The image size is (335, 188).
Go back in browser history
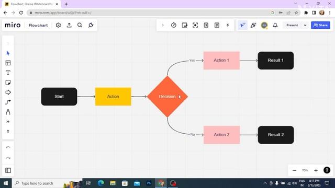(x=5, y=13)
